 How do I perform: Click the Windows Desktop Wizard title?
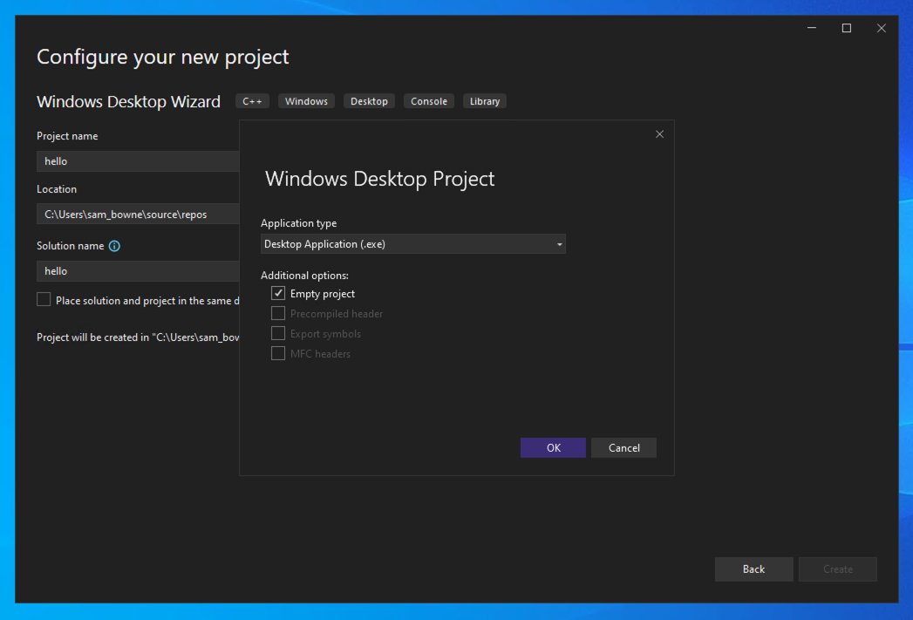coord(129,101)
